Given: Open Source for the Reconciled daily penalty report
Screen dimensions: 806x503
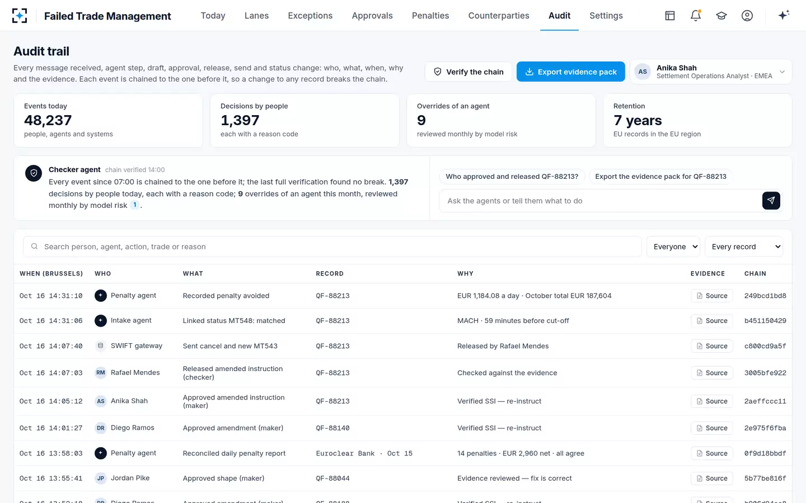Looking at the screenshot, I should pos(712,453).
